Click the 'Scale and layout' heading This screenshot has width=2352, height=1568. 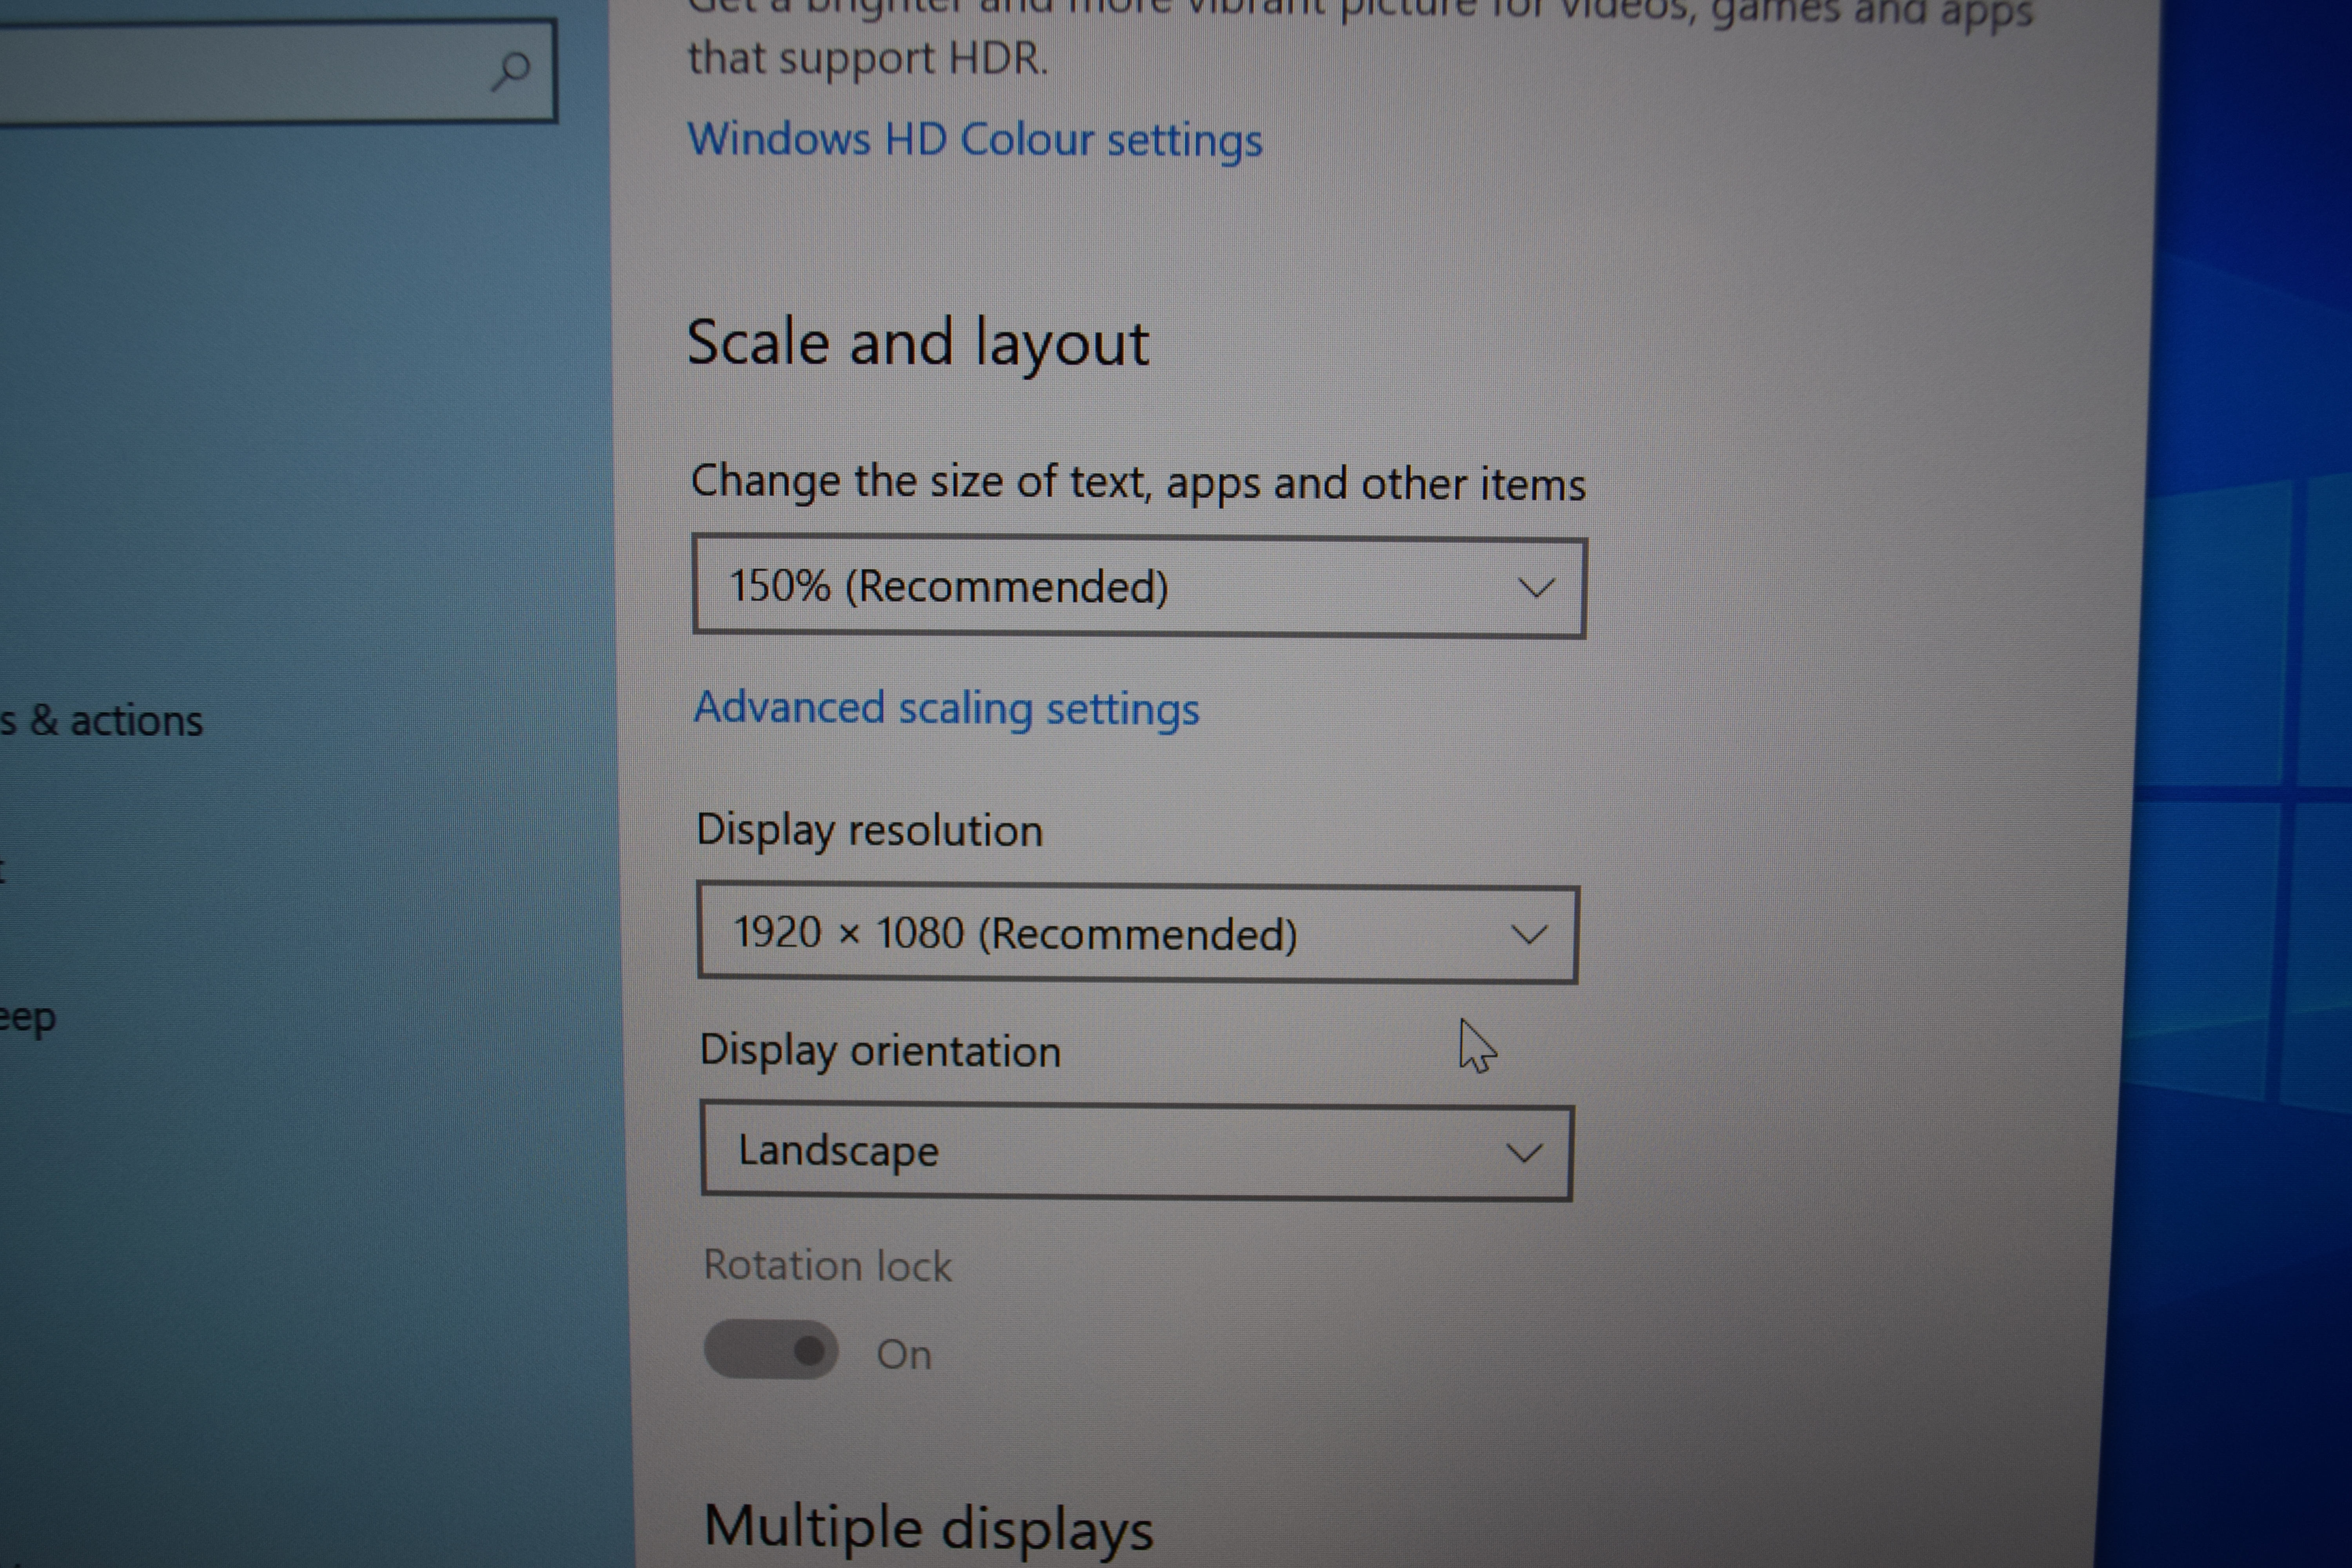coord(918,344)
